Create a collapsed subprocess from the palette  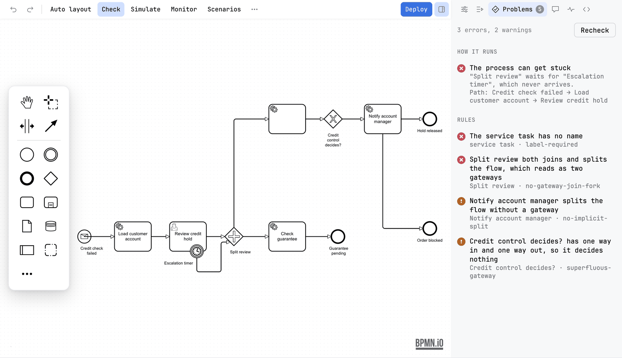point(51,203)
